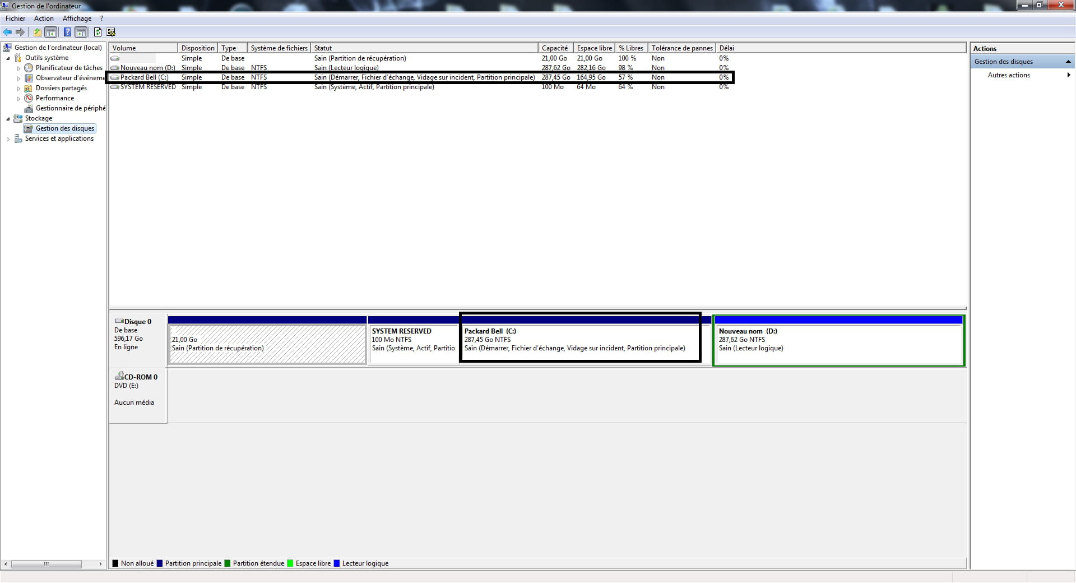Select the Packard Bell (C:) partition block
Screen dimensions: 1076x583
[x=580, y=338]
